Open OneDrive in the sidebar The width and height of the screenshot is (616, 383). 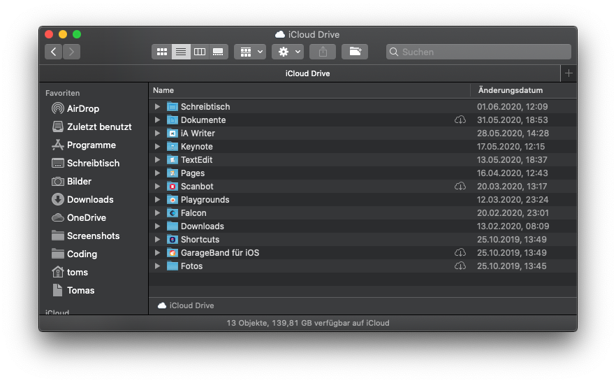(78, 217)
